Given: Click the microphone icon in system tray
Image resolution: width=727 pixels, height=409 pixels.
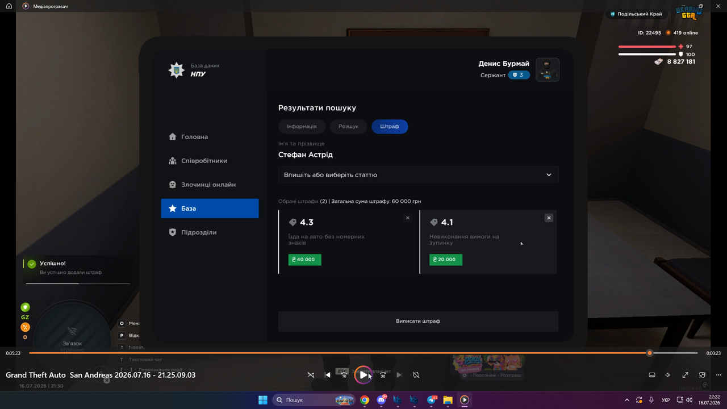Looking at the screenshot, I should pos(651,400).
